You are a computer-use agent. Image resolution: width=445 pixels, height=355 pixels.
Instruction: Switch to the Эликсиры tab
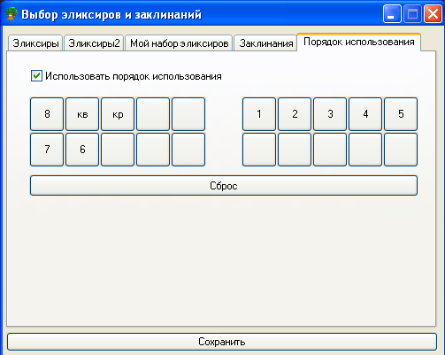tap(35, 43)
